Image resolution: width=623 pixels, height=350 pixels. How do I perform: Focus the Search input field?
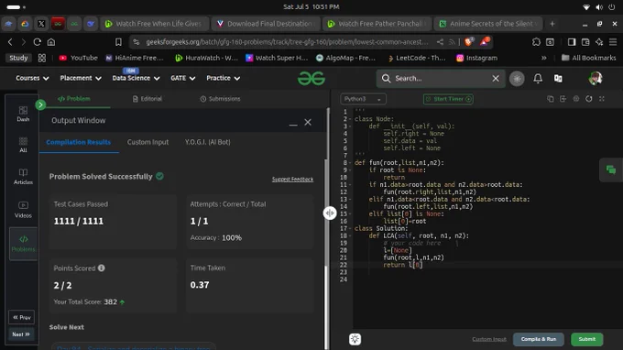point(441,79)
